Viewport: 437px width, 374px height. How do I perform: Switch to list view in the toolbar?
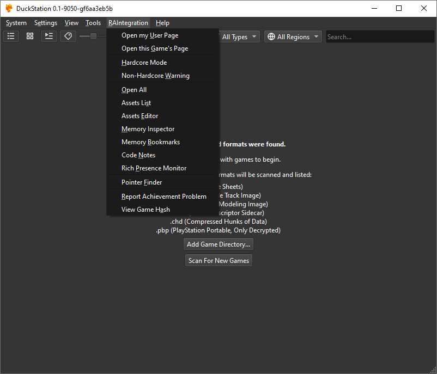pyautogui.click(x=10, y=36)
